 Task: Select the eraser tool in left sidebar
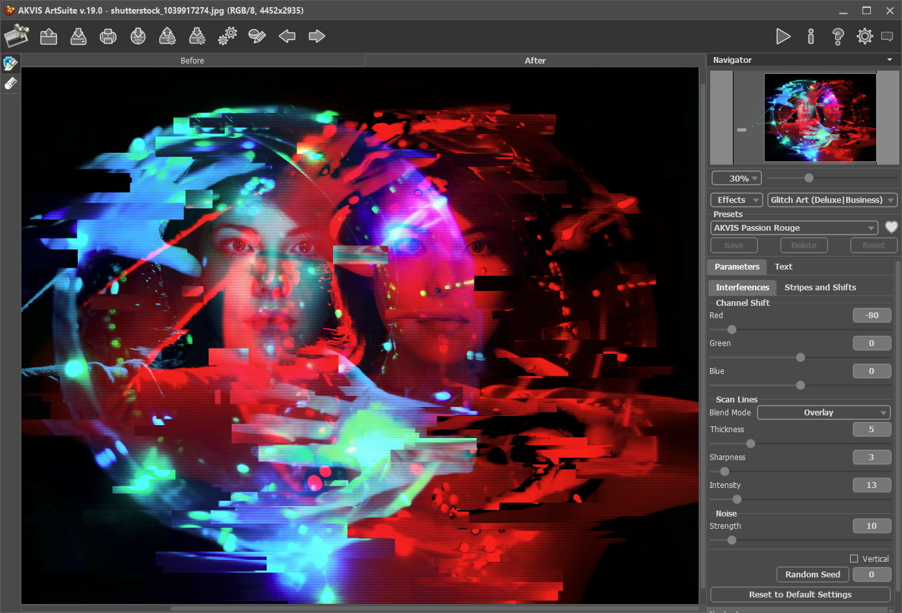[x=10, y=84]
